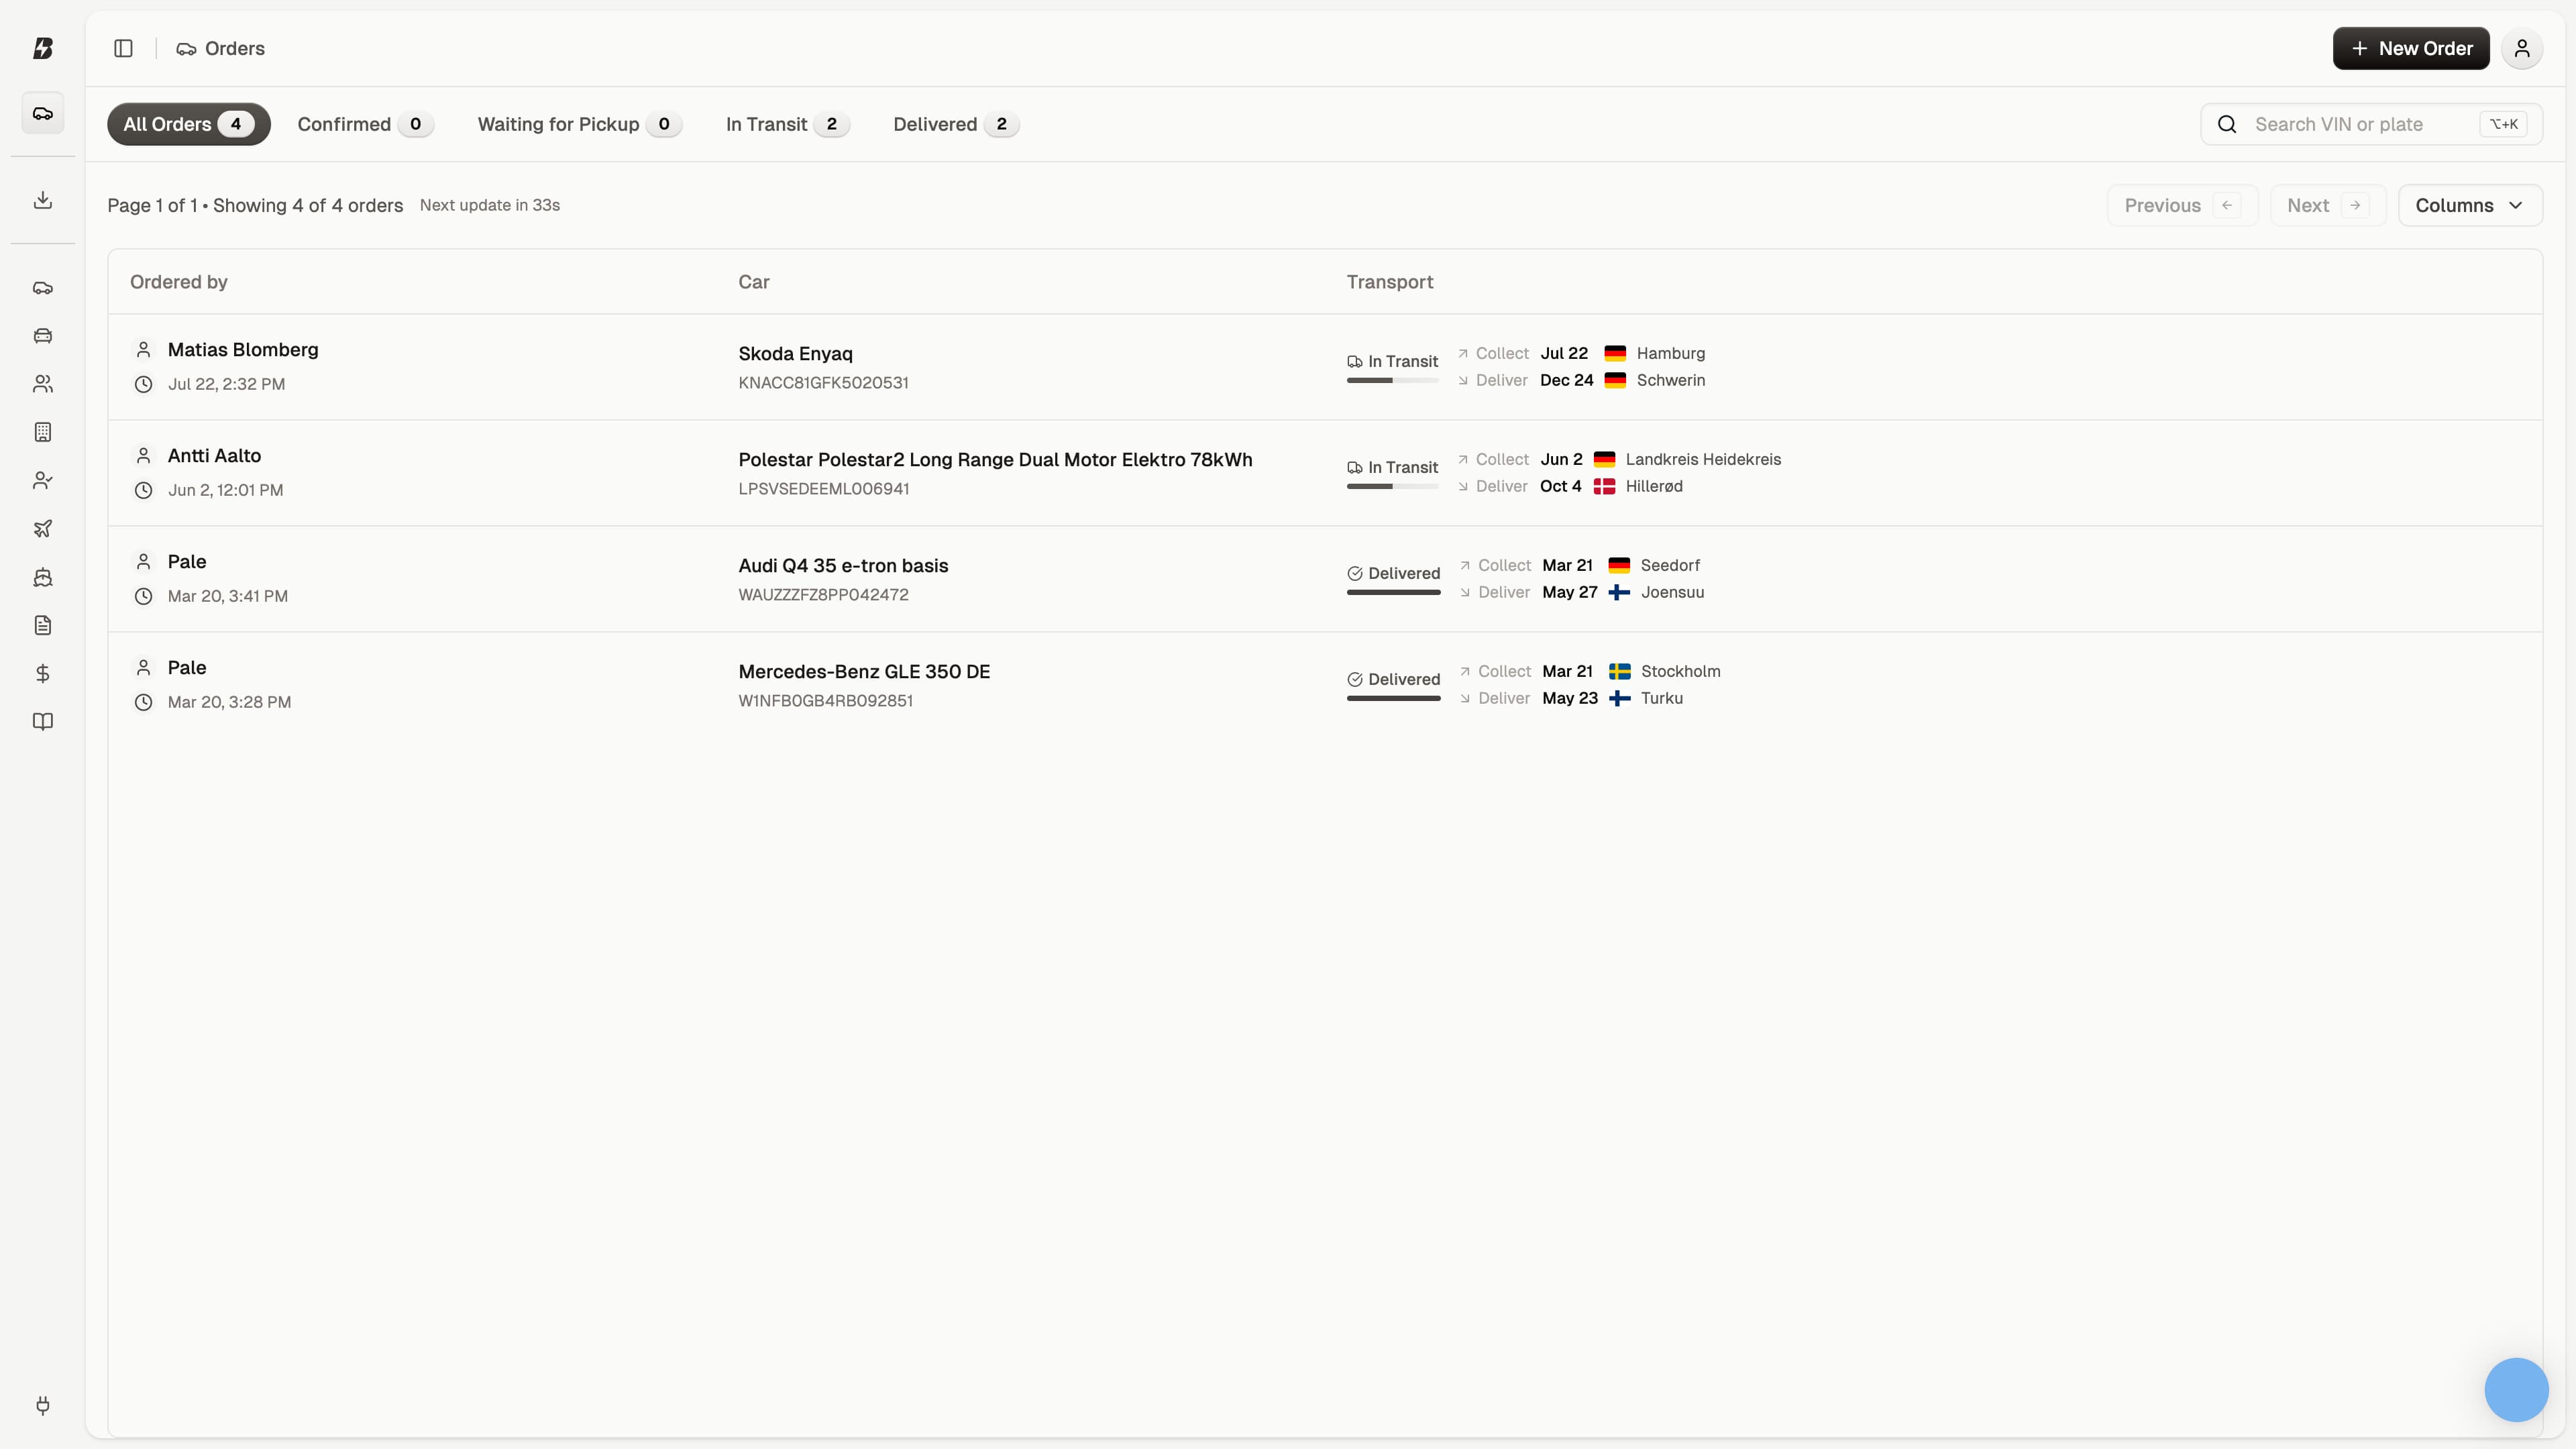The height and width of the screenshot is (1449, 2576).
Task: Expand the Columns dropdown
Action: (2469, 205)
